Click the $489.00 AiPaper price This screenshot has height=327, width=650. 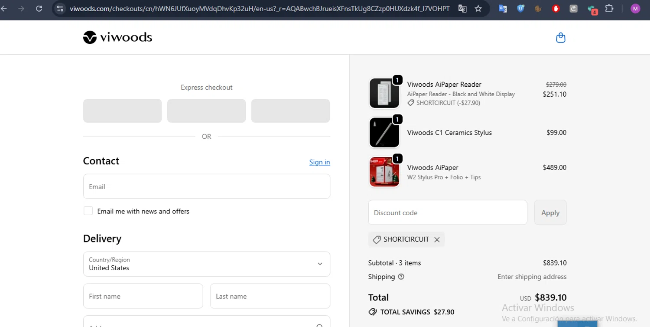point(554,167)
